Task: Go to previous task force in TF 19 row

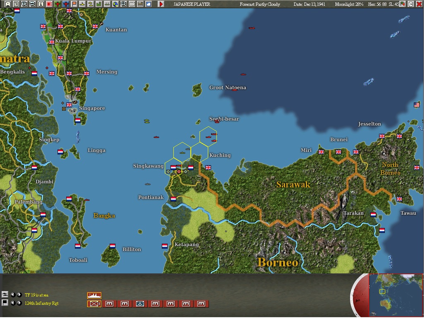Action: [13, 295]
